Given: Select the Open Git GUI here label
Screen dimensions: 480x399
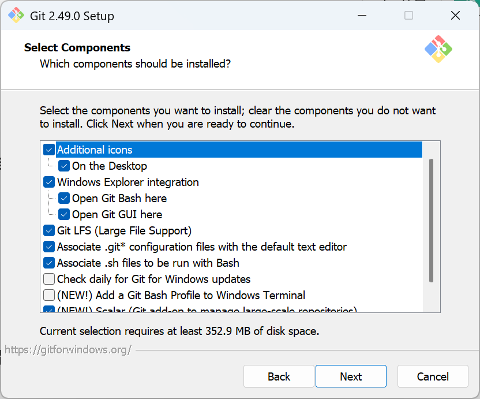Looking at the screenshot, I should (x=117, y=215).
